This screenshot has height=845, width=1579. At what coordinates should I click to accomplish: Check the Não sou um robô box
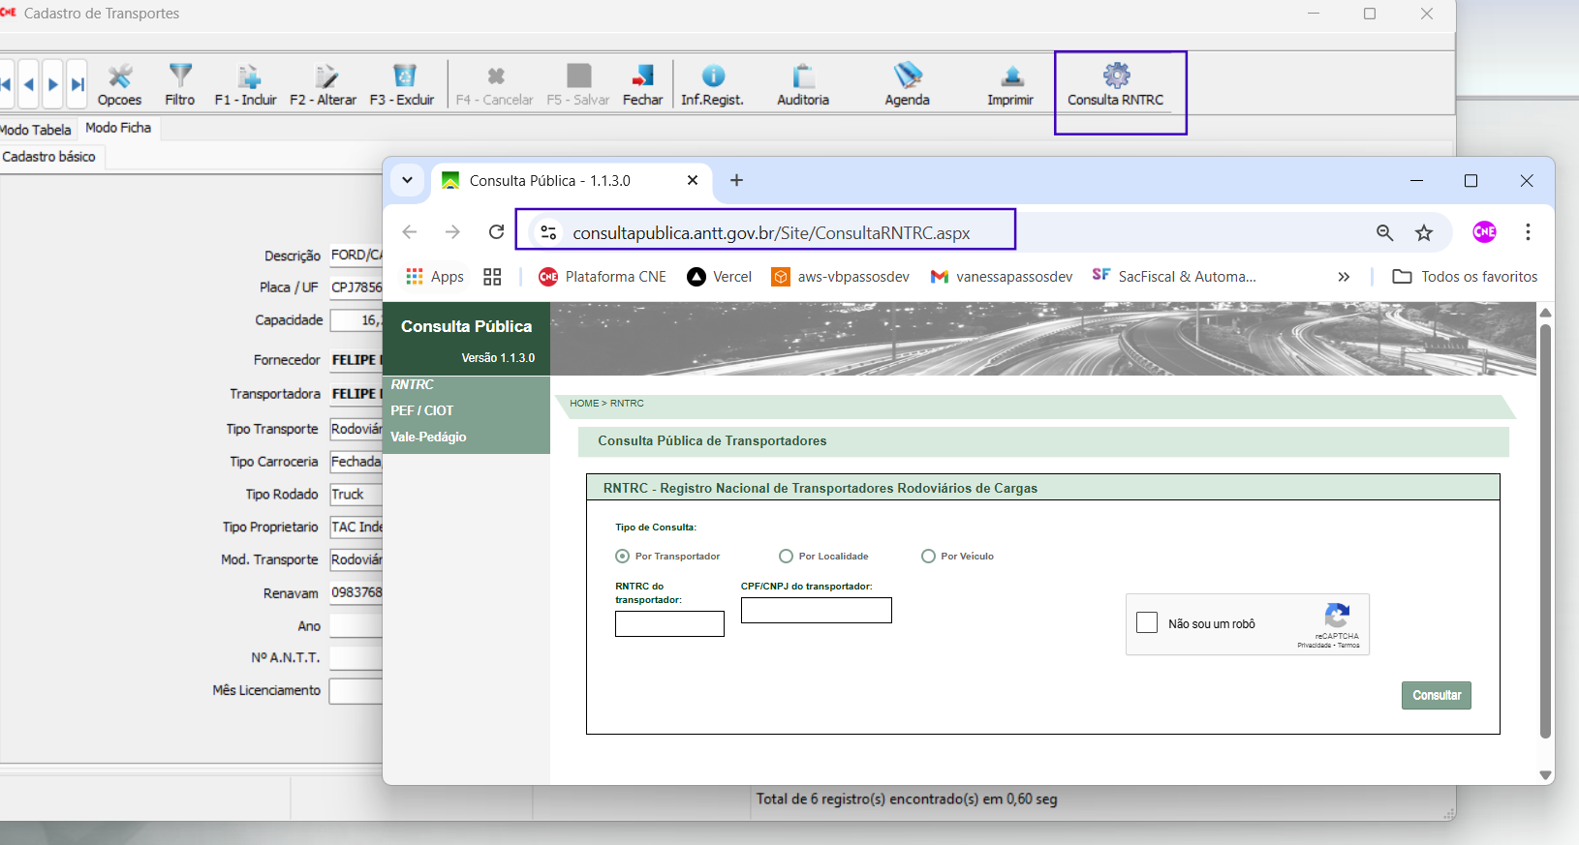click(x=1147, y=622)
